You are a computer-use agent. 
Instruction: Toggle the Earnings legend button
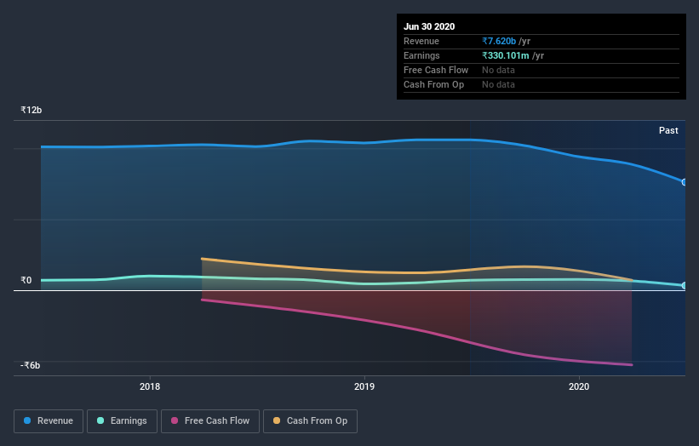coord(122,421)
